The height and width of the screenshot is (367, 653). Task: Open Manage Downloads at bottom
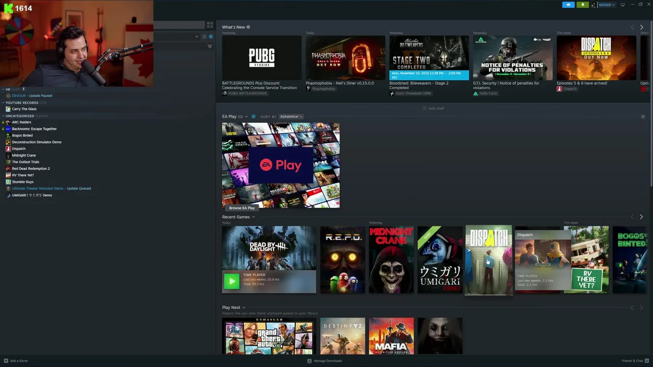(x=324, y=361)
